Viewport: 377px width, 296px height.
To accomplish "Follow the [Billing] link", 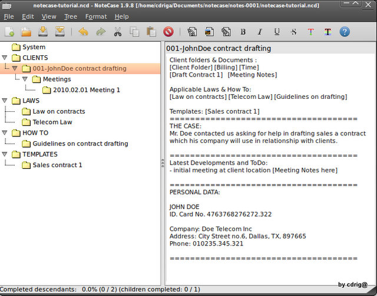I will (226, 68).
